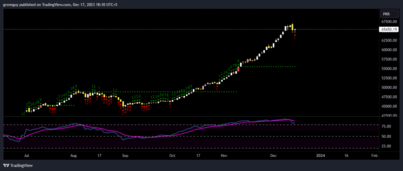This screenshot has width=403, height=171.
Task: Click the 25.00 level on the oscillator scale
Action: (x=386, y=146)
